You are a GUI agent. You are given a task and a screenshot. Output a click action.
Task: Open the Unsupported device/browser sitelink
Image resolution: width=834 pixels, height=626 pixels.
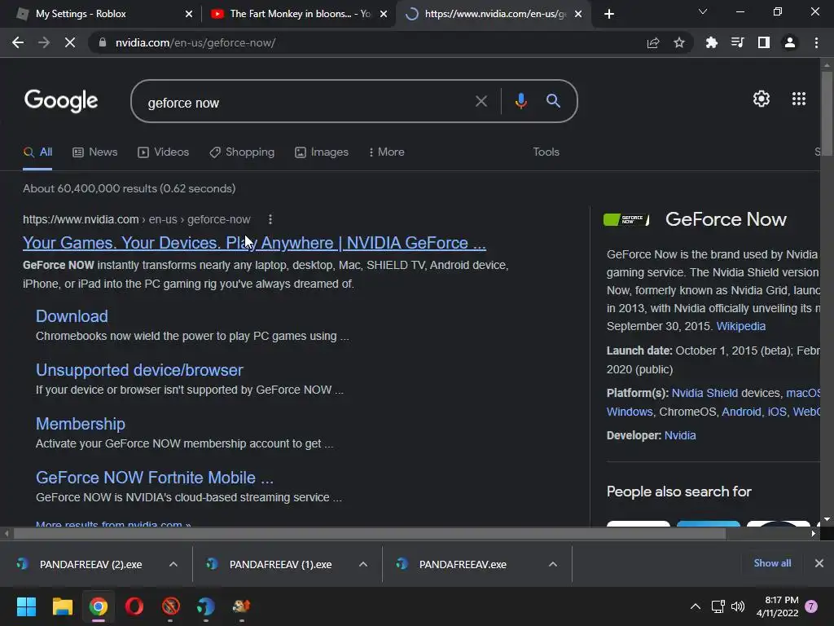tap(139, 370)
